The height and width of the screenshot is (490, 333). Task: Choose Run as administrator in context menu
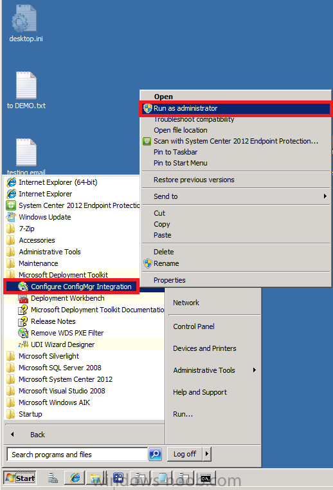235,108
